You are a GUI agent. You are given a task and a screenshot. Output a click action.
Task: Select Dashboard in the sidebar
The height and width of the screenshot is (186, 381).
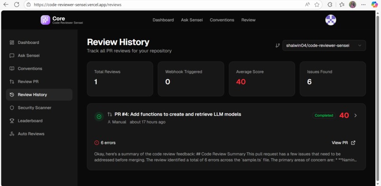(x=39, y=42)
